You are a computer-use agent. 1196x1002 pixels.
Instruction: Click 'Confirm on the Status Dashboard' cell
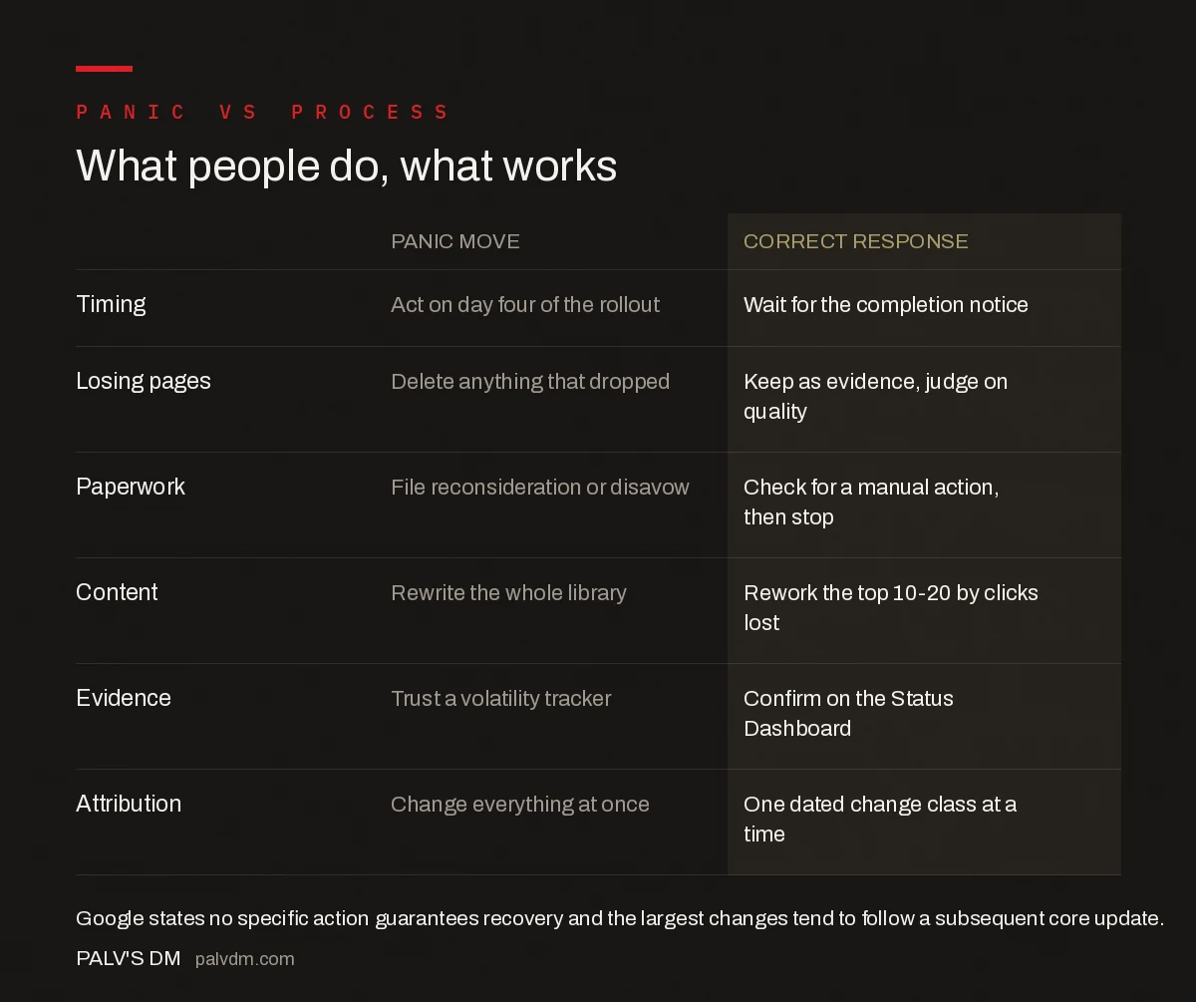coord(848,714)
